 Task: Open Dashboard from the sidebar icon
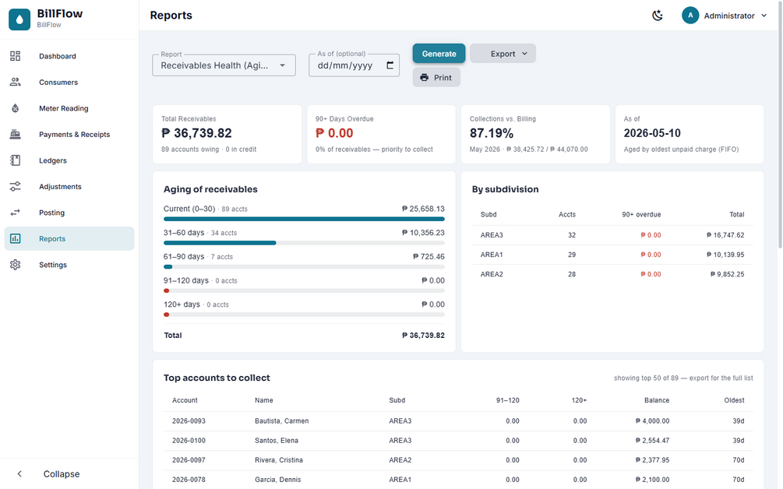pos(16,56)
